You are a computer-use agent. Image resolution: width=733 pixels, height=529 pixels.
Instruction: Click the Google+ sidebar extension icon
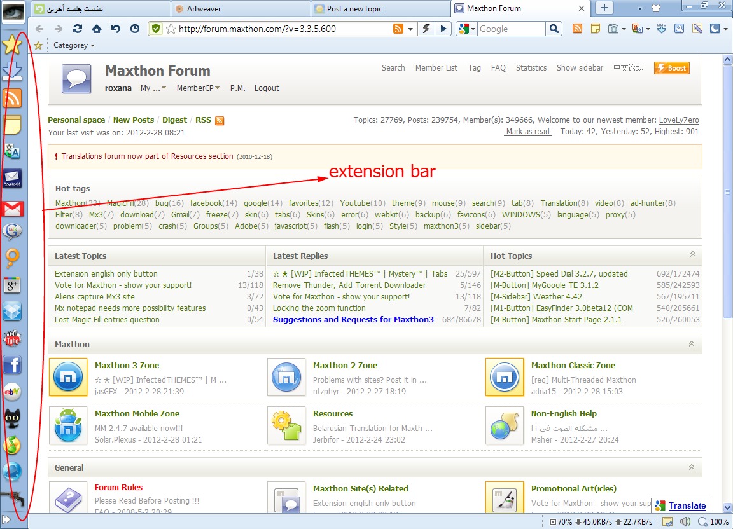[x=12, y=285]
